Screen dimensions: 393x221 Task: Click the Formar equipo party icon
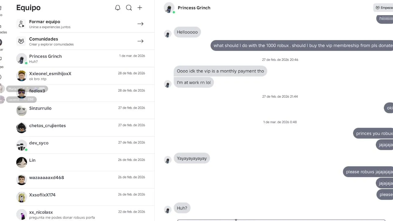21,24
